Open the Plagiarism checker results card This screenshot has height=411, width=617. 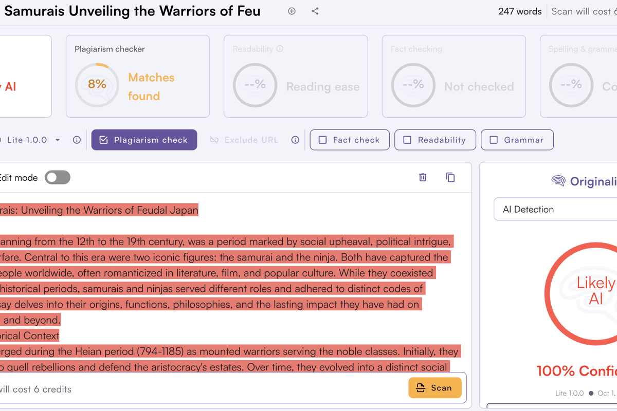(137, 76)
